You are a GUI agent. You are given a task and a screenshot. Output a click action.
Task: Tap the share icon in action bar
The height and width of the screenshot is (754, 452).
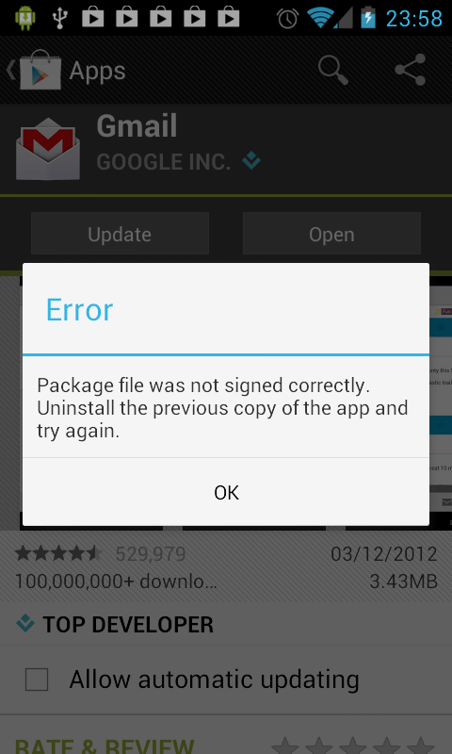(411, 70)
